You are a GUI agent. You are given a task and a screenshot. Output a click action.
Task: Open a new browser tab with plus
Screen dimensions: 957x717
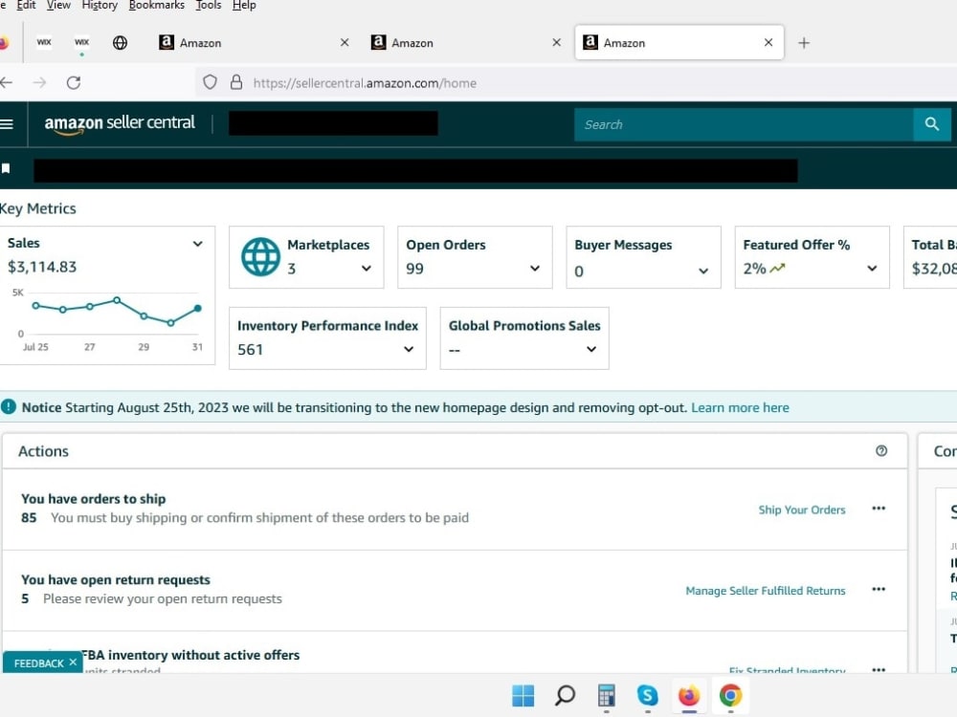(804, 43)
